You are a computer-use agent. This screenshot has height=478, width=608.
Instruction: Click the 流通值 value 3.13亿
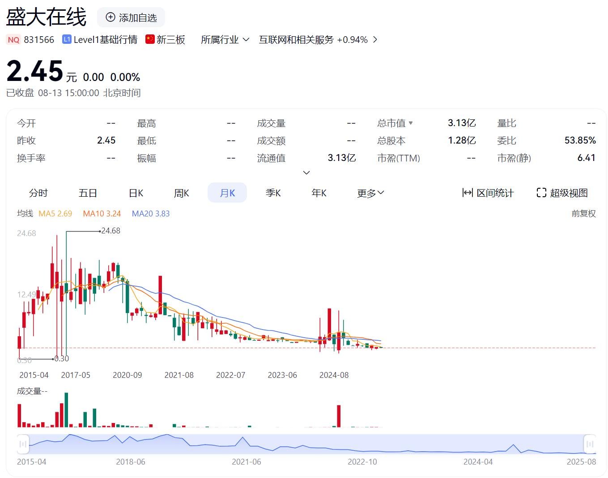point(342,158)
